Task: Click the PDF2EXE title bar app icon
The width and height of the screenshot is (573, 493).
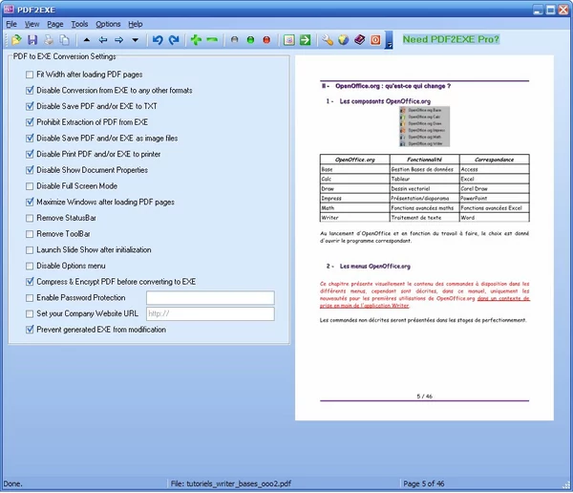Action: 9,10
